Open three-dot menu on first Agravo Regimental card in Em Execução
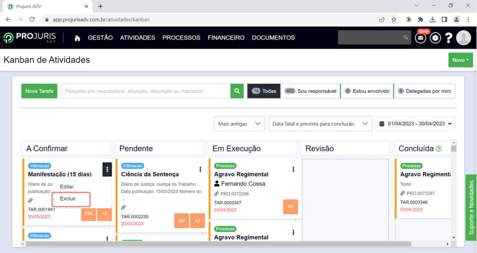The height and width of the screenshot is (253, 477). 293,169
